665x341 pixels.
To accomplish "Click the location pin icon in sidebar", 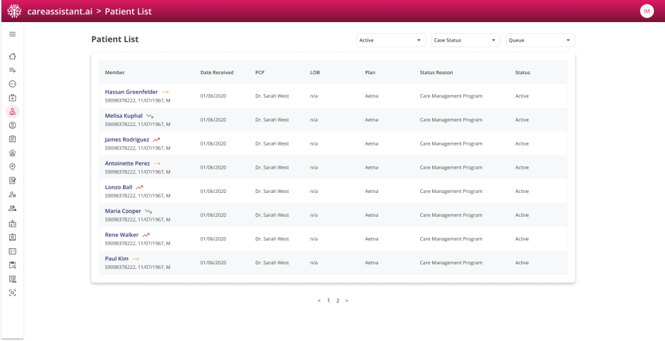I will [x=12, y=167].
